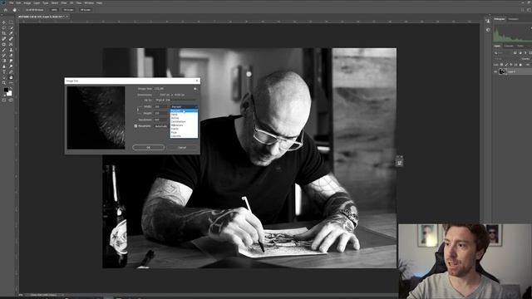Open the Filter menu
Image resolution: width=532 pixels, height=299 pixels.
[64, 2]
